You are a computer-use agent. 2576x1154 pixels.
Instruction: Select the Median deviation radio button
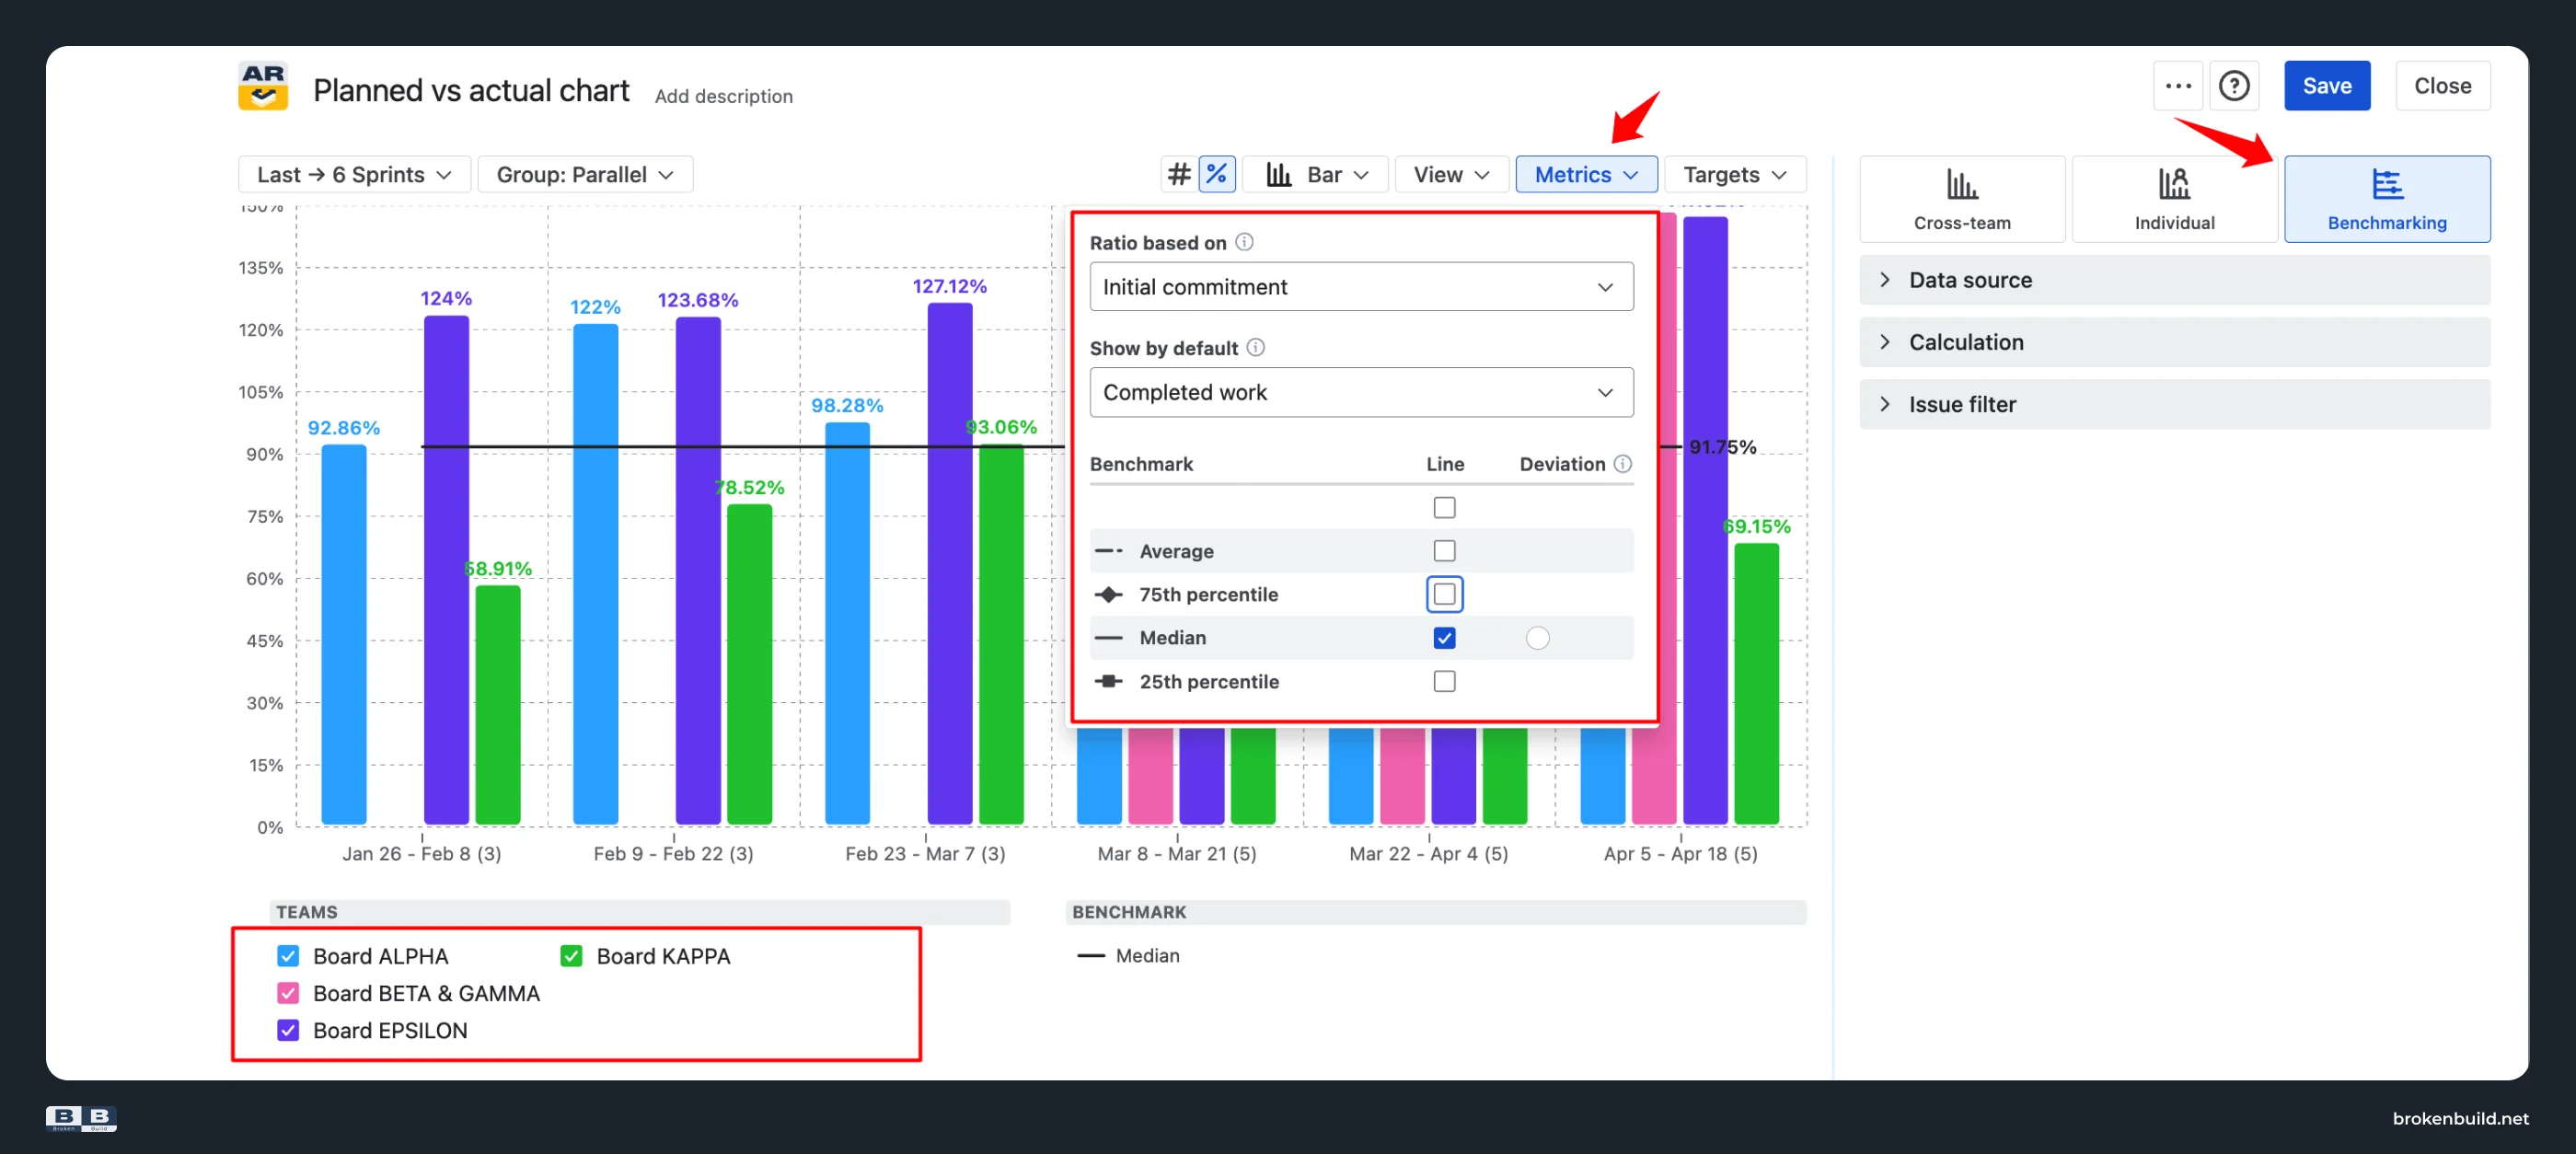pos(1537,638)
